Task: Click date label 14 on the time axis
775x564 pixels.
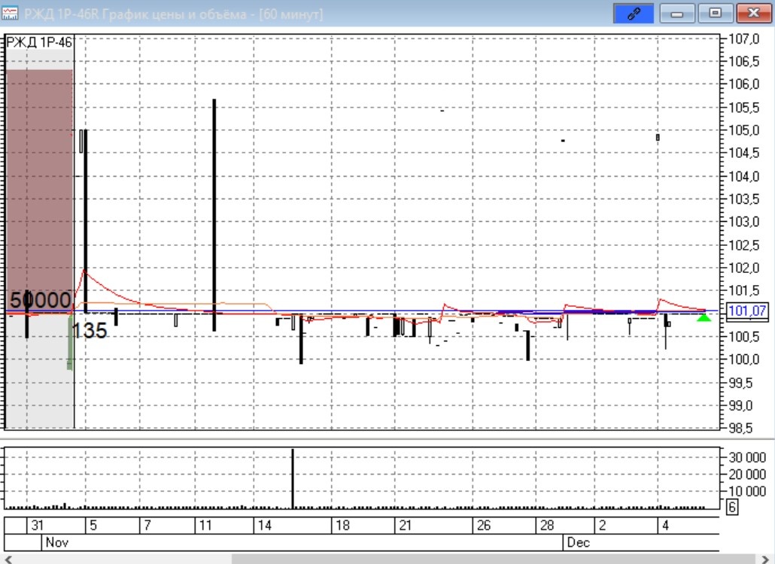Action: point(264,525)
